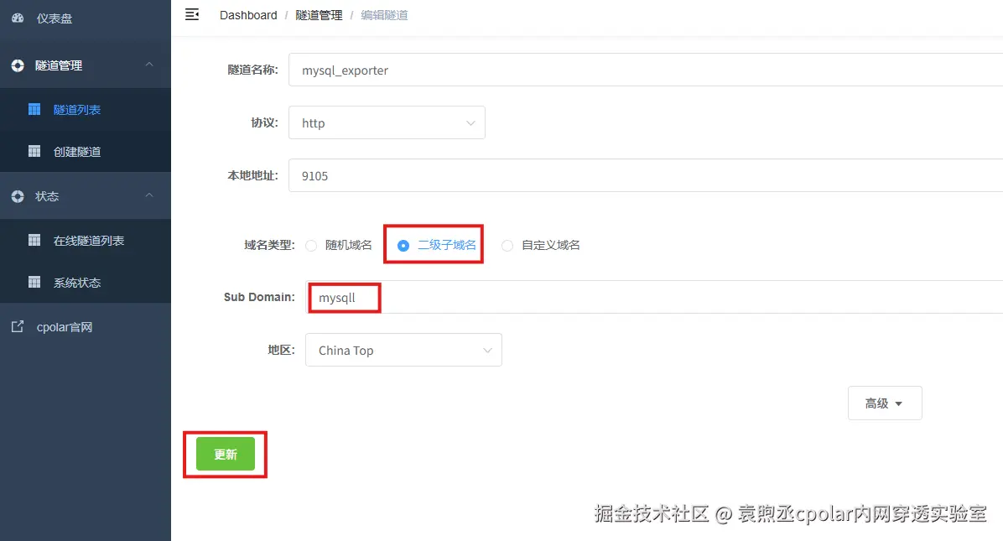Click the 状态 section icon

[18, 196]
